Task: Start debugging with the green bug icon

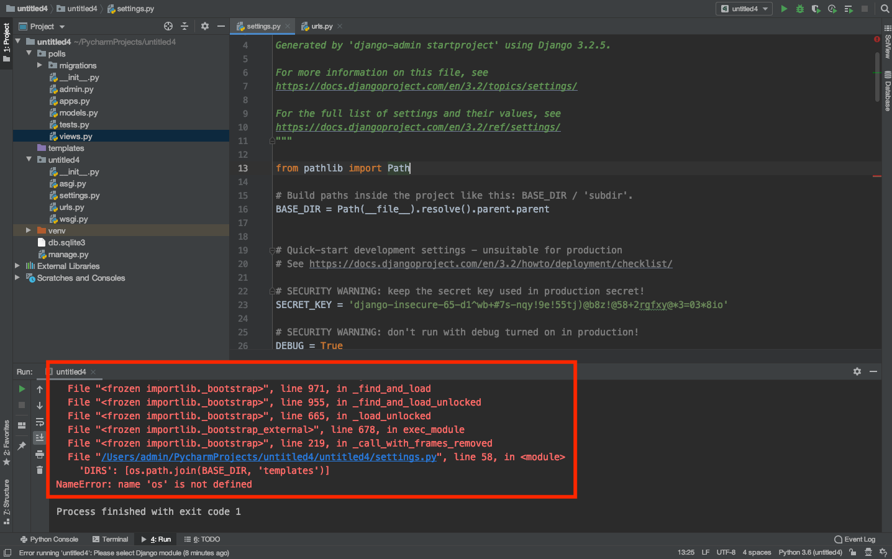Action: 800,9
